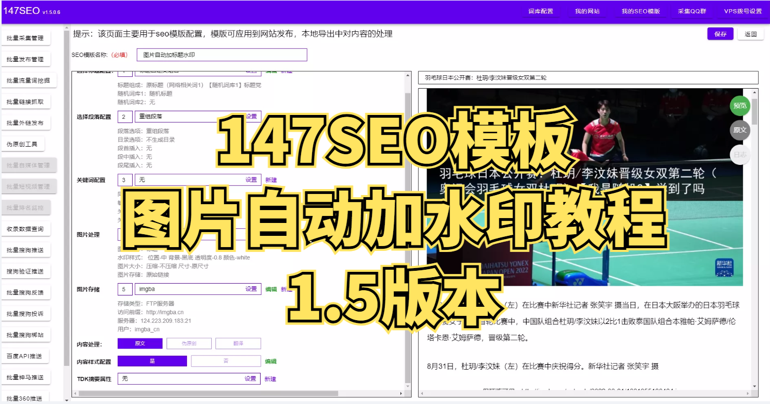
Task: Select 伪原创 for 内容处理
Action: click(x=189, y=343)
